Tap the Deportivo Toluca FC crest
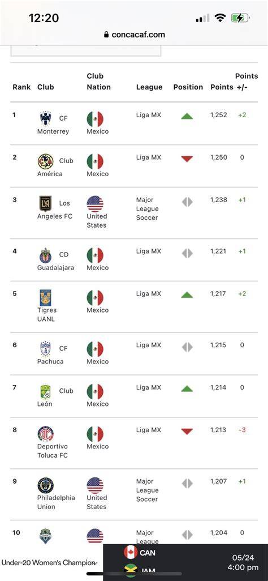 point(46,434)
